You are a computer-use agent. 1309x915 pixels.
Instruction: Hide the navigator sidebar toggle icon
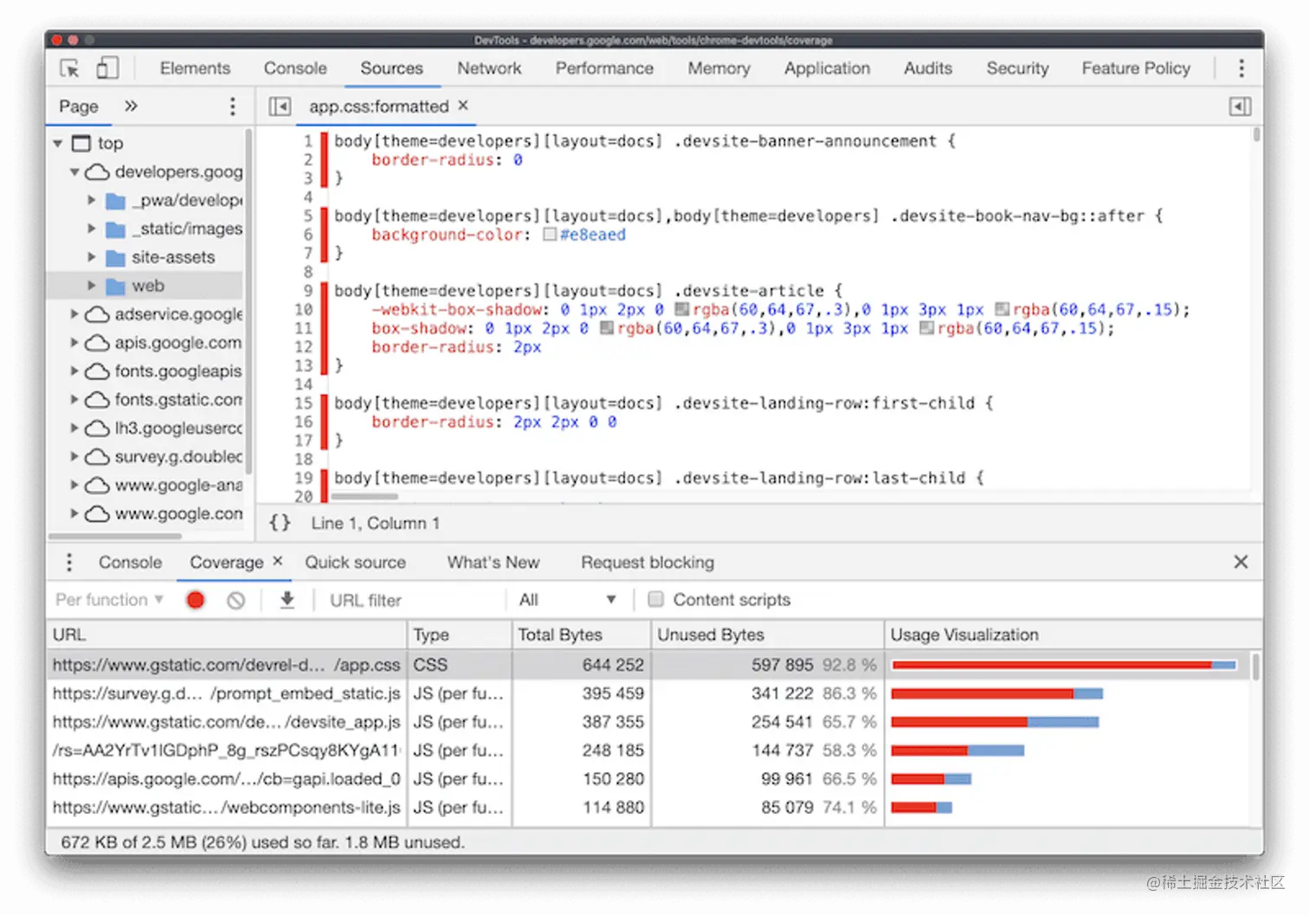coord(280,106)
